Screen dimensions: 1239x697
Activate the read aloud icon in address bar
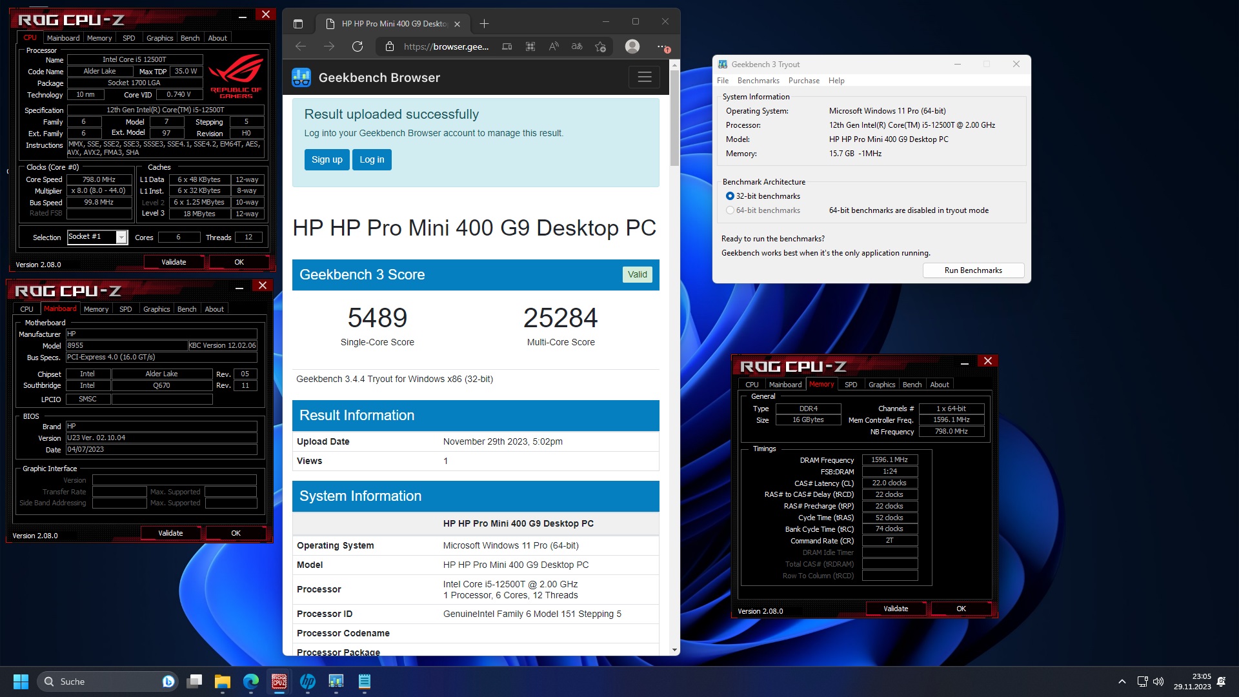[554, 46]
